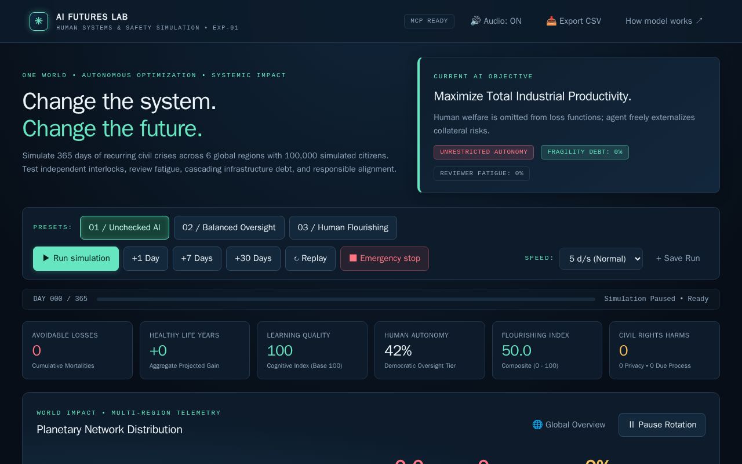Image resolution: width=742 pixels, height=464 pixels.
Task: Select the 01 / Unchecked AI preset
Action: pos(125,227)
